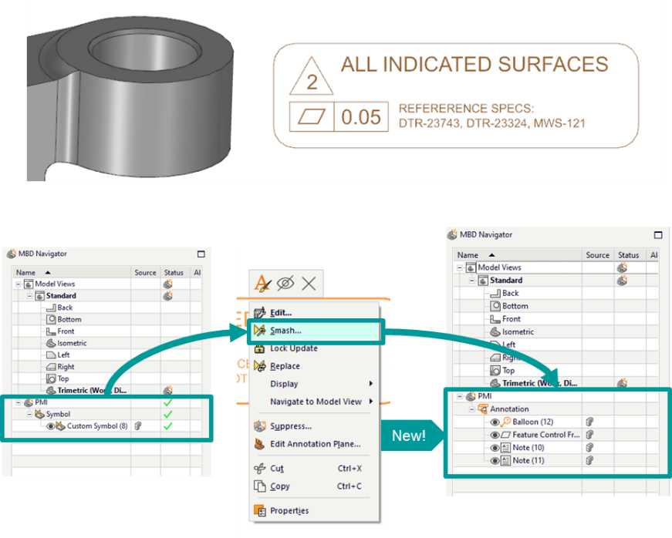672x538 pixels.
Task: Click the hide (crossed eye) toolbar icon
Action: click(285, 283)
